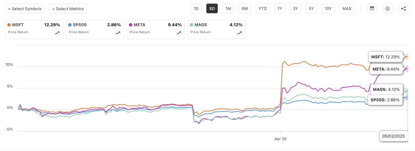Open chart settings gear icon
This screenshot has height=151, width=415.
(x=388, y=9)
